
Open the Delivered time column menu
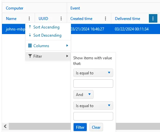pos(153,18)
